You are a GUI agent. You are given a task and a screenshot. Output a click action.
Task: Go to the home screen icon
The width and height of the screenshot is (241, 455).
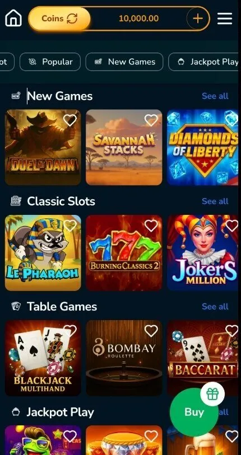(x=13, y=18)
